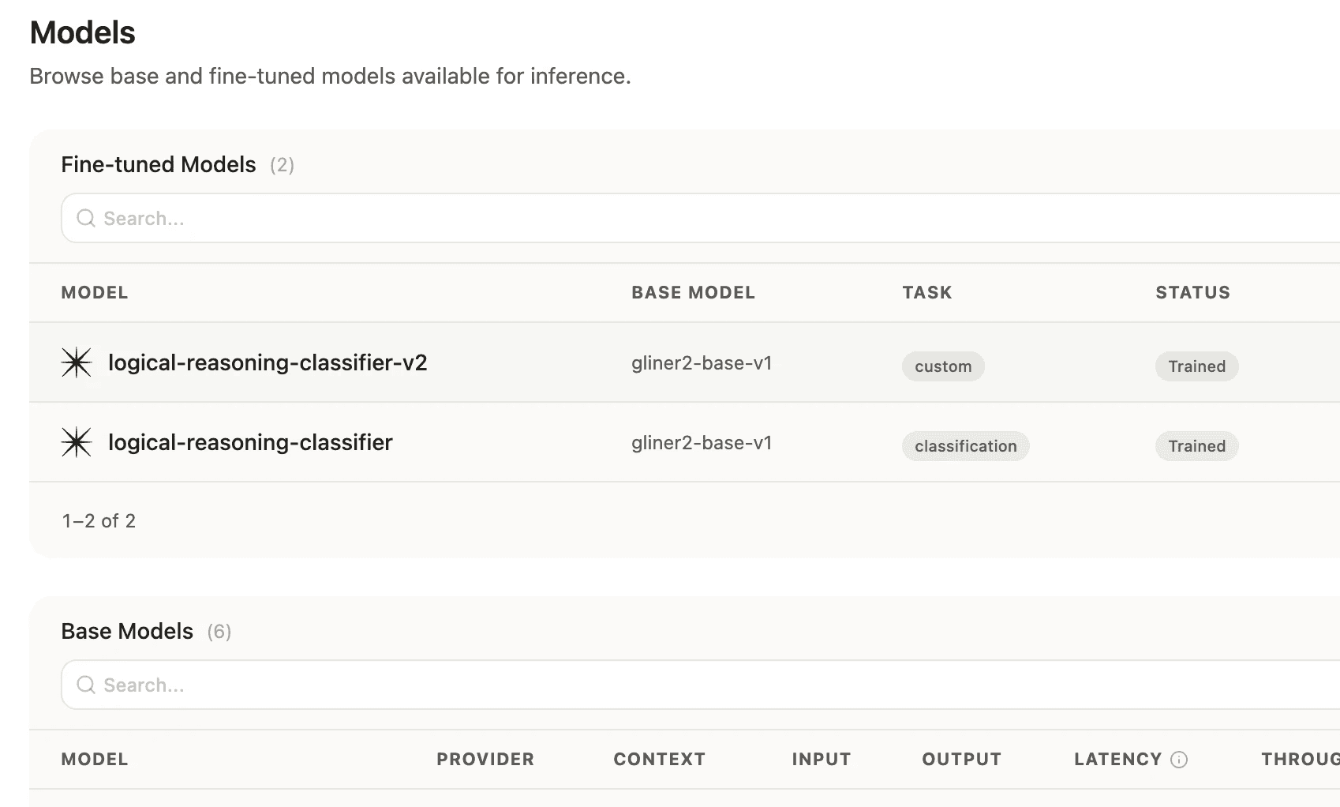
Task: Click the logical-reasoning-classifier starburst icon
Action: point(77,443)
